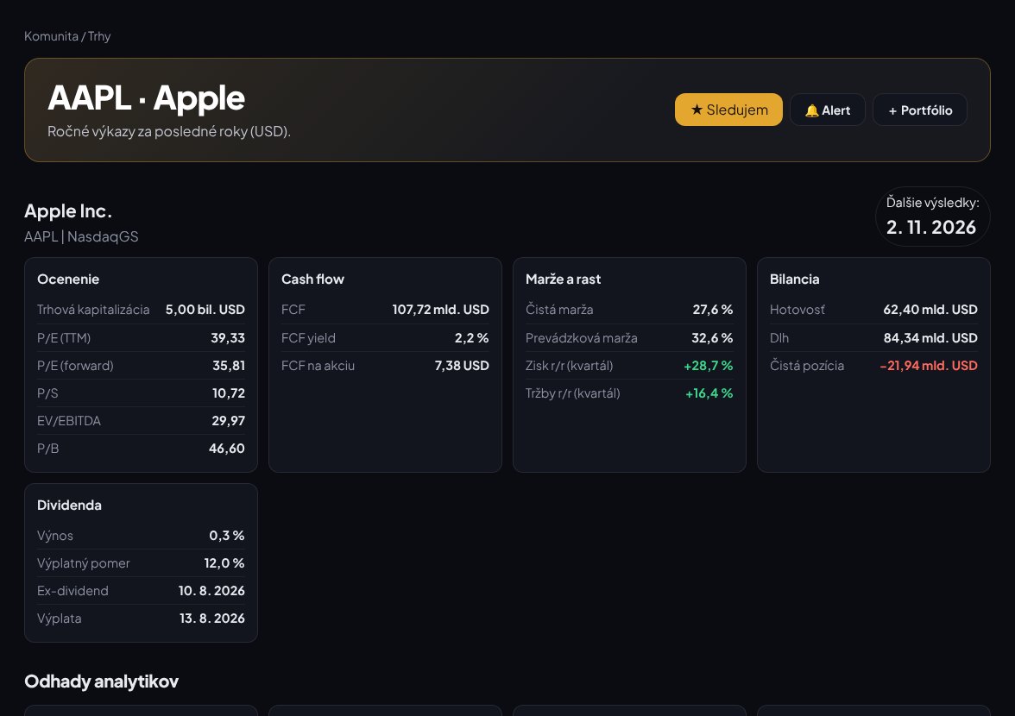Viewport: 1015px width, 716px height.
Task: Click the FCF value 107,72 mld. USD
Action: coord(441,310)
